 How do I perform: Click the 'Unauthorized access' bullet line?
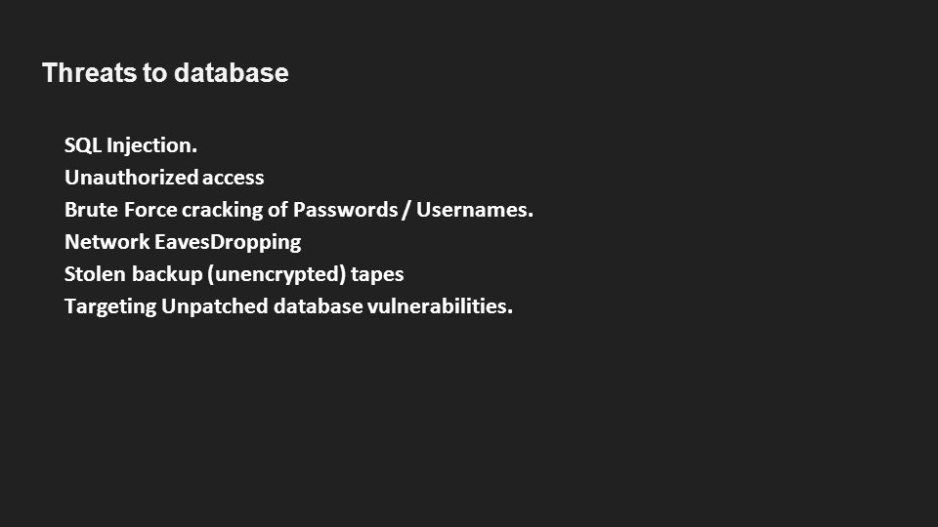[164, 178]
